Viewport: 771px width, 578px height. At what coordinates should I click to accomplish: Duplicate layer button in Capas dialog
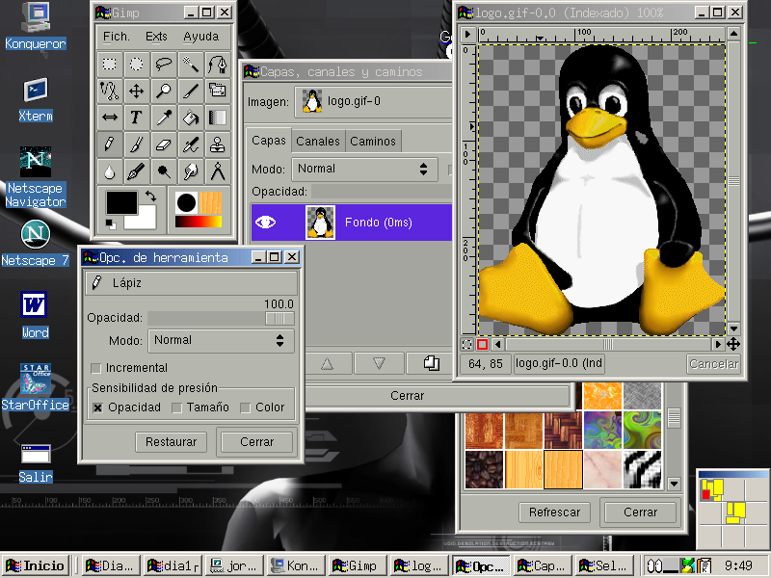pyautogui.click(x=431, y=364)
